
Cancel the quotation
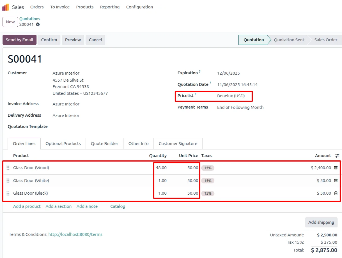pos(95,40)
